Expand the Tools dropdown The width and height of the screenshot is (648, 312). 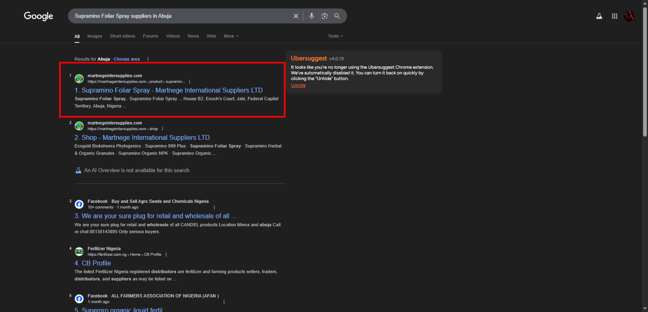click(335, 36)
